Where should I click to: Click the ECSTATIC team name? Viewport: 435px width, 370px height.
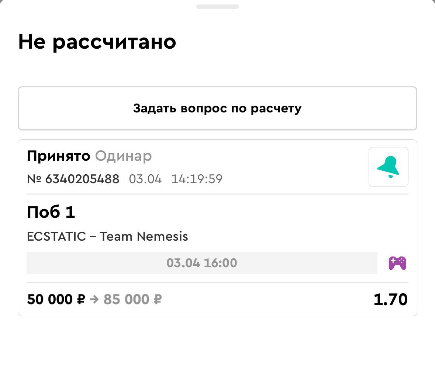pyautogui.click(x=56, y=236)
